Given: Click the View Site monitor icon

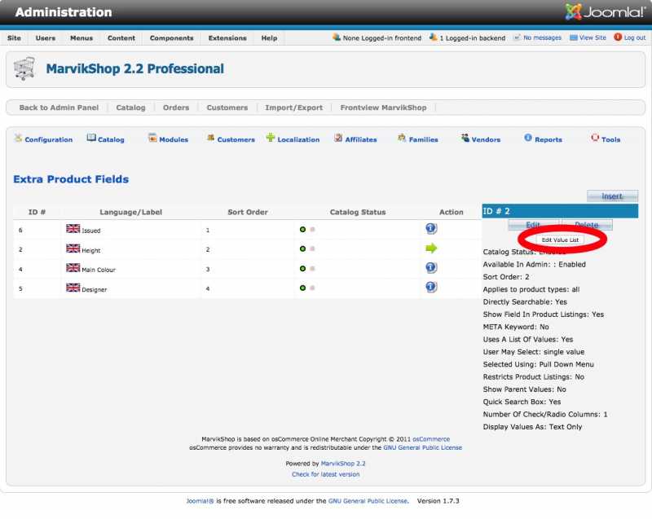Looking at the screenshot, I should tap(574, 37).
